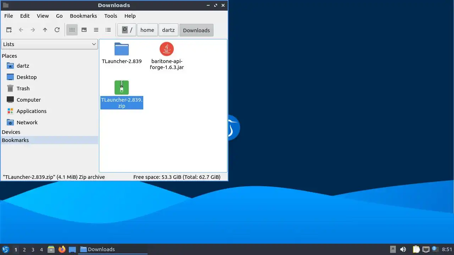
Task: Click the update notifier tray icon
Action: coord(435,249)
